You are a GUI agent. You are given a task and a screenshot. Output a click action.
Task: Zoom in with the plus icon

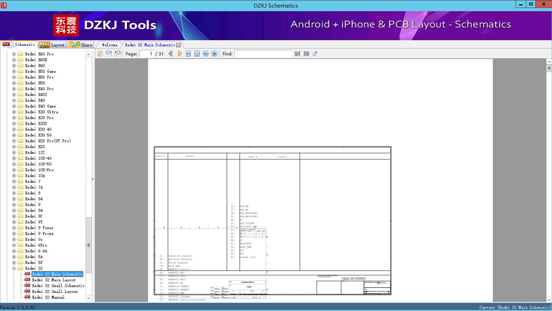(214, 54)
